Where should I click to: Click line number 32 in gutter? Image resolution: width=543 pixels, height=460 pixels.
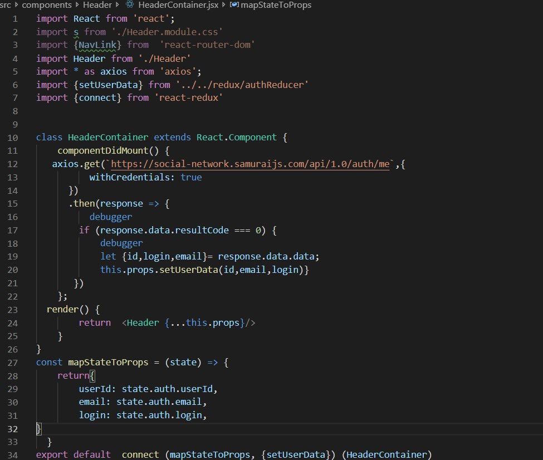[12, 429]
